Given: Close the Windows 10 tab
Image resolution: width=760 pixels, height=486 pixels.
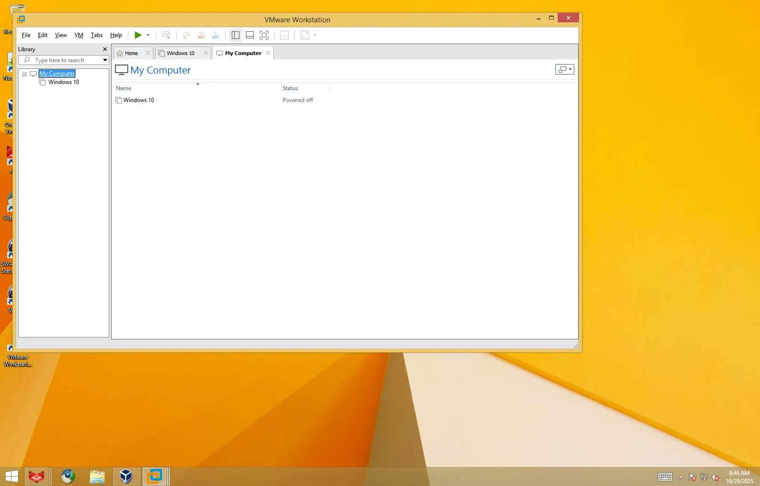Looking at the screenshot, I should pos(206,53).
